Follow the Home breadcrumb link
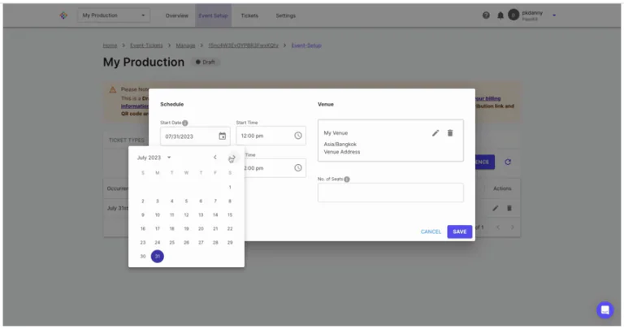Viewport: 624px width, 329px height. [110, 45]
